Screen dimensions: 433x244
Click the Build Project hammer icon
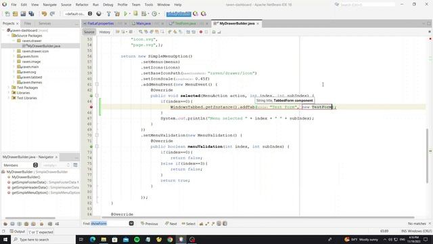click(x=108, y=14)
